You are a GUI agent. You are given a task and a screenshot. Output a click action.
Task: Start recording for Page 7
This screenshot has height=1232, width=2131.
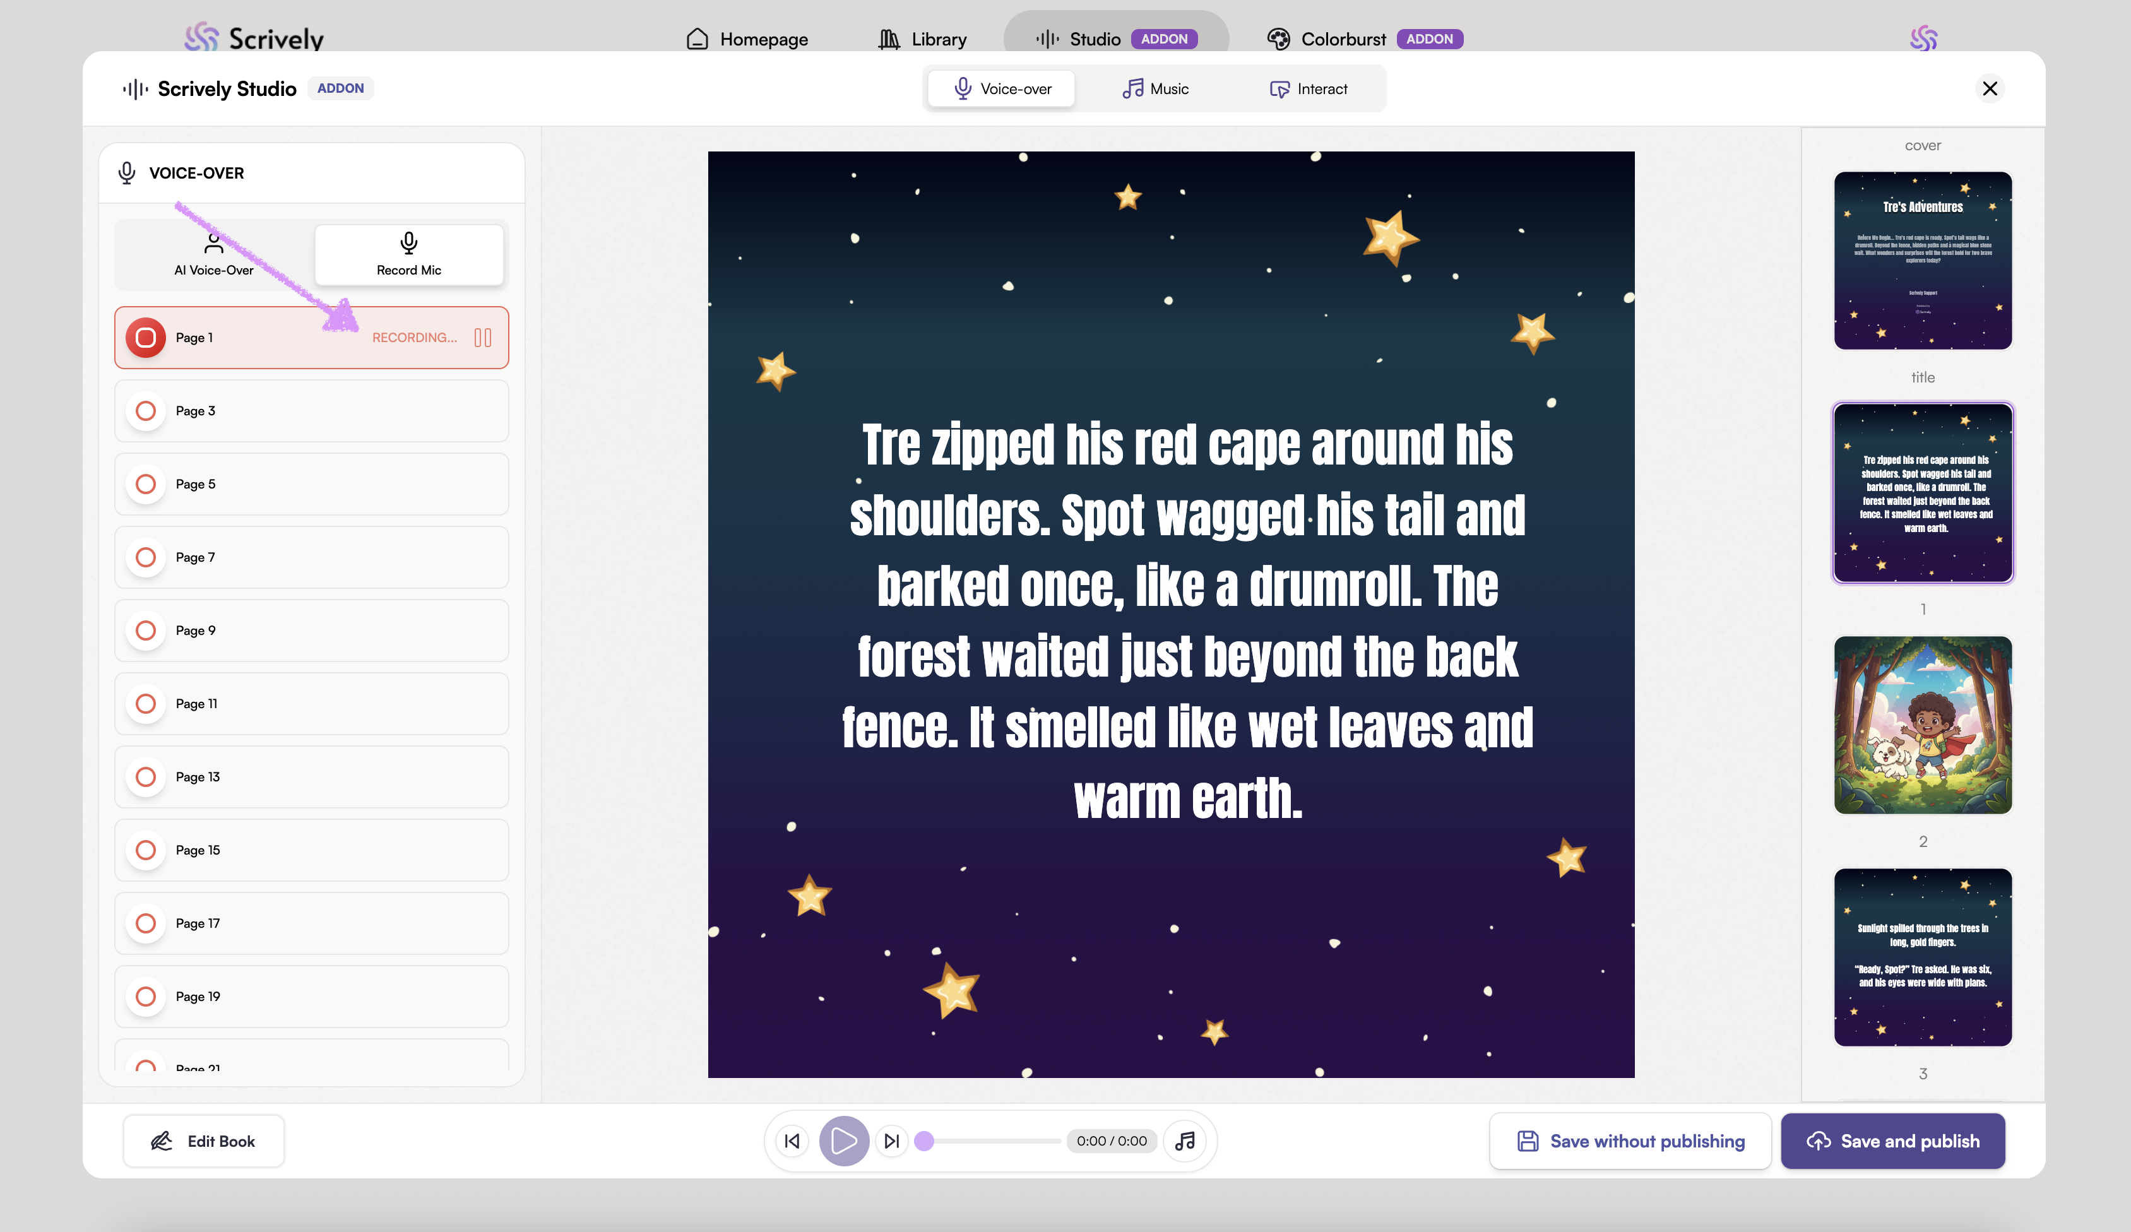pyautogui.click(x=145, y=557)
